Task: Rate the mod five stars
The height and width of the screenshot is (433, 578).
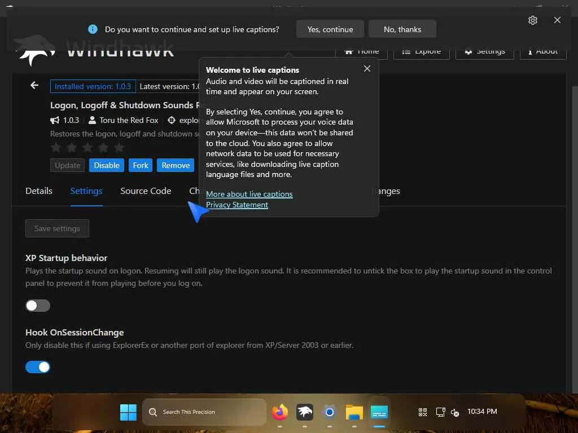Action: tap(119, 148)
